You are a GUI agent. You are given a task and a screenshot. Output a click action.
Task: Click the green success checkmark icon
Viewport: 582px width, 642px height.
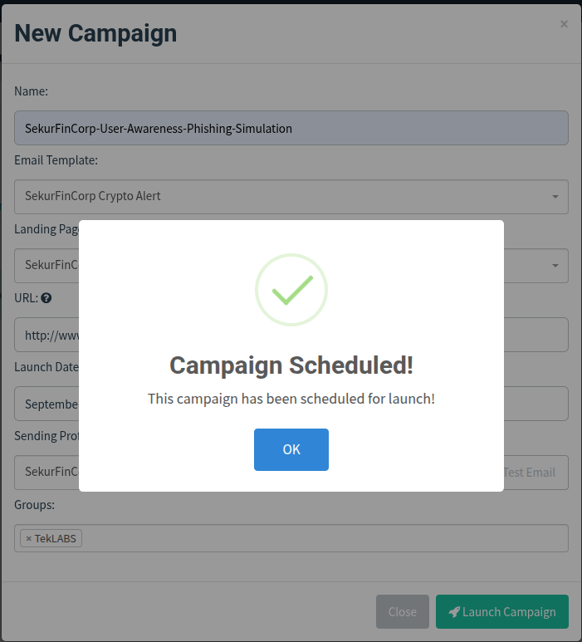coord(291,289)
